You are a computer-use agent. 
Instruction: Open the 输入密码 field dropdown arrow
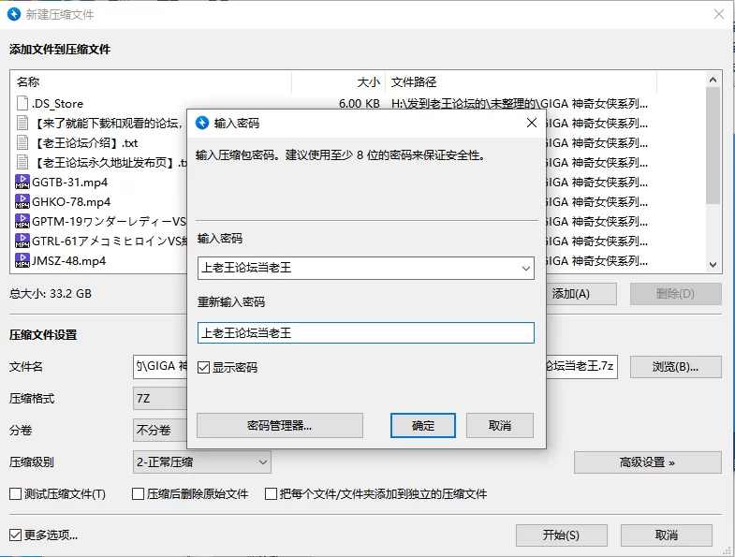[525, 268]
